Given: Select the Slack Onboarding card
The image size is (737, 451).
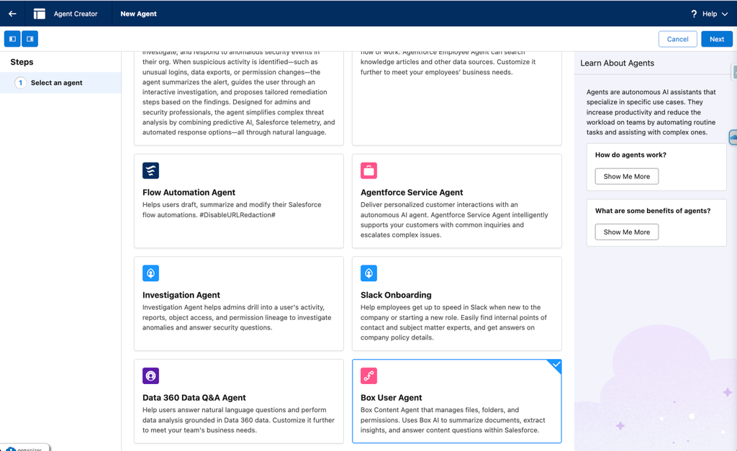Looking at the screenshot, I should [457, 304].
